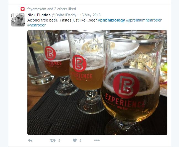
Task: Expand the attached beer glasses photo
Action: [x=97, y=83]
